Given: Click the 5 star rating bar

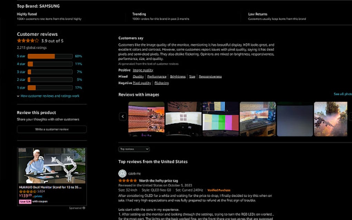Looking at the screenshot, I should point(50,56).
